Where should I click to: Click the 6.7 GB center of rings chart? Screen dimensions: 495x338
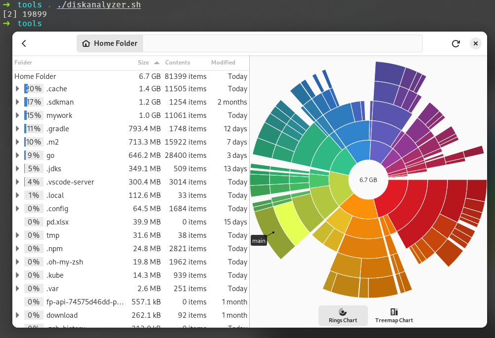click(x=368, y=180)
